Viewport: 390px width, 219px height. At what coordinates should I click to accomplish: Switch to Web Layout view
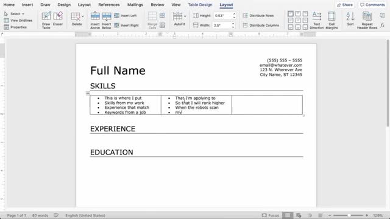(299, 215)
